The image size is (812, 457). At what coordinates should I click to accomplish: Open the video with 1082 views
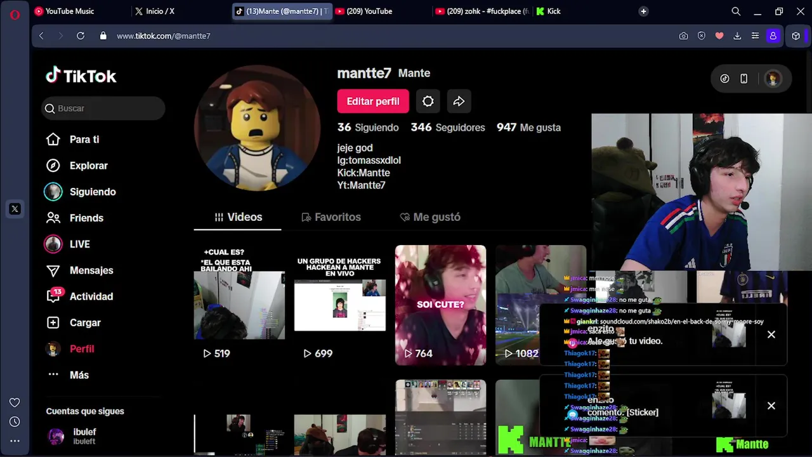540,305
